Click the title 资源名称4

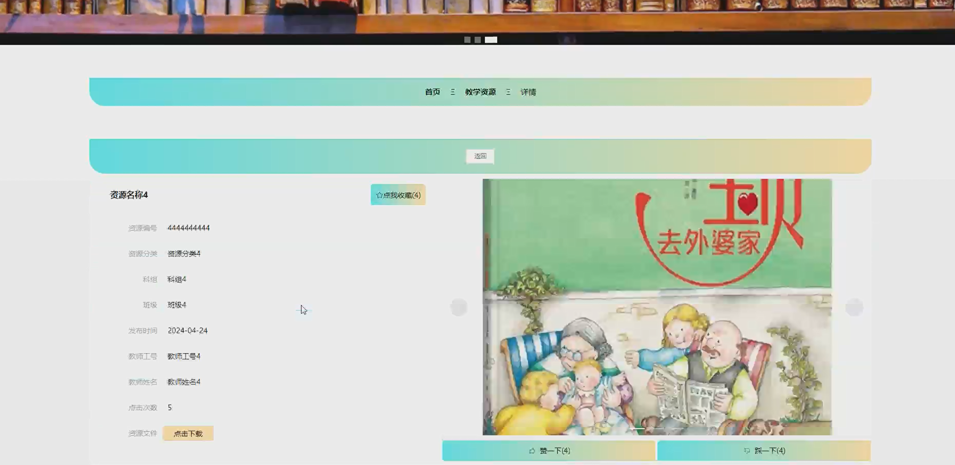pyautogui.click(x=129, y=195)
